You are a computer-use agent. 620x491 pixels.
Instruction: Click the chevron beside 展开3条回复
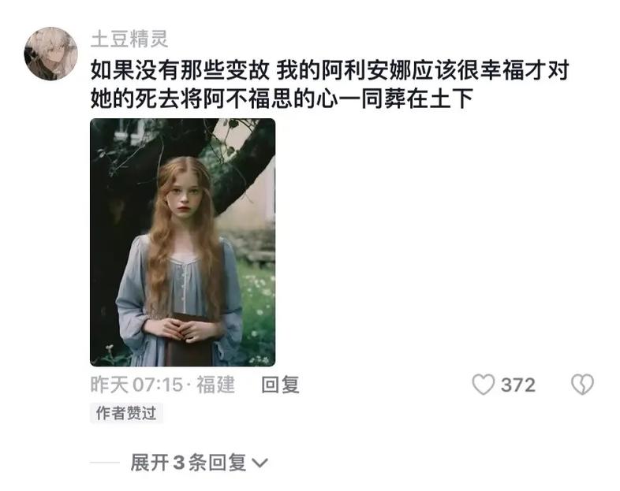[260, 463]
